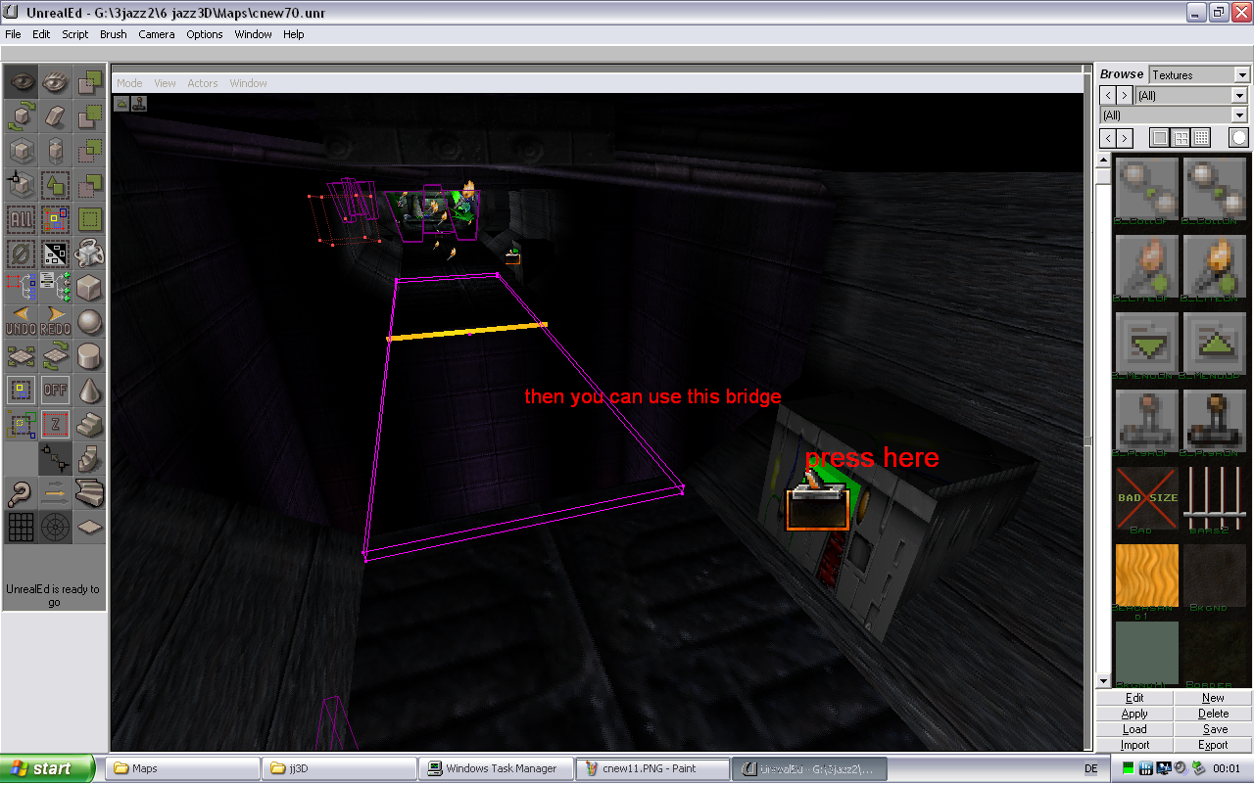Click the black grid icon at toolbox bottom
Image resolution: width=1254 pixels, height=785 pixels.
pyautogui.click(x=22, y=527)
